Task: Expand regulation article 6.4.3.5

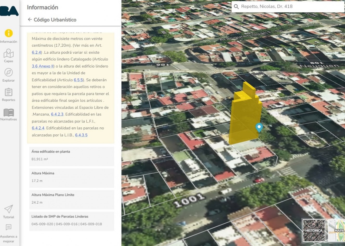Action: point(81,135)
